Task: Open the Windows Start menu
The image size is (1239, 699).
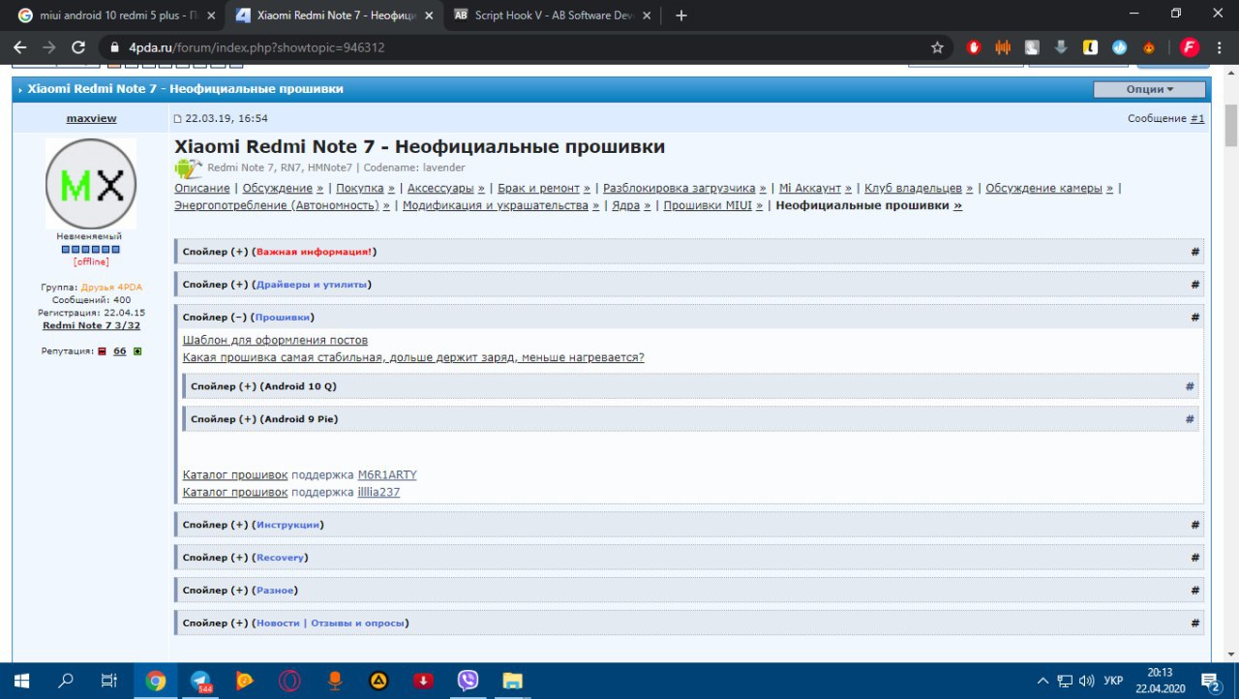Action: pyautogui.click(x=21, y=681)
